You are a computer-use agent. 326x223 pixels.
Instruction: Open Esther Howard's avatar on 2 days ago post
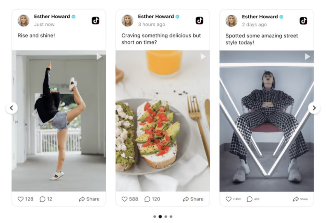(x=232, y=21)
